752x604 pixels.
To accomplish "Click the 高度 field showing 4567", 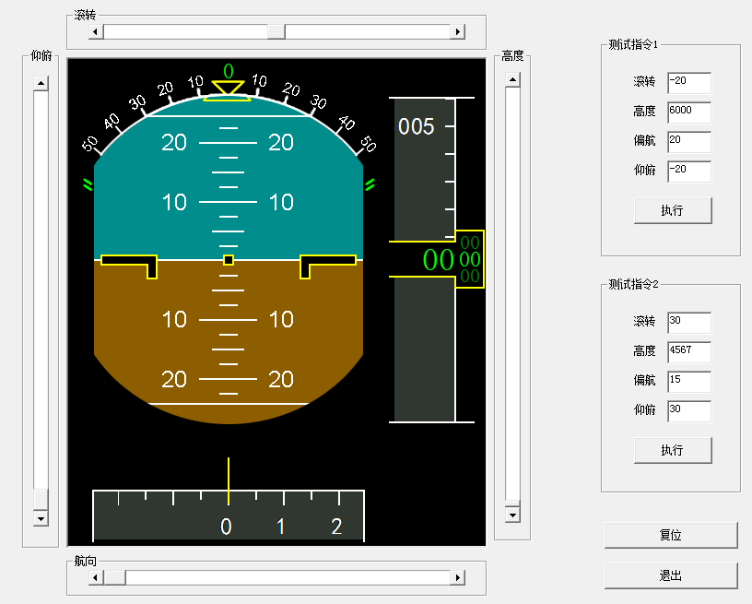I will click(x=689, y=352).
